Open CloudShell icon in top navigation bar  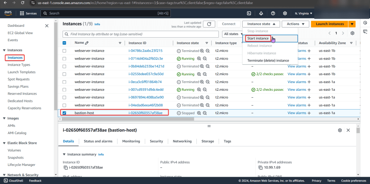click(x=249, y=13)
